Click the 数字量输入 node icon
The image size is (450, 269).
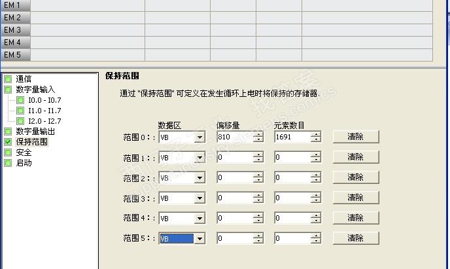8,89
